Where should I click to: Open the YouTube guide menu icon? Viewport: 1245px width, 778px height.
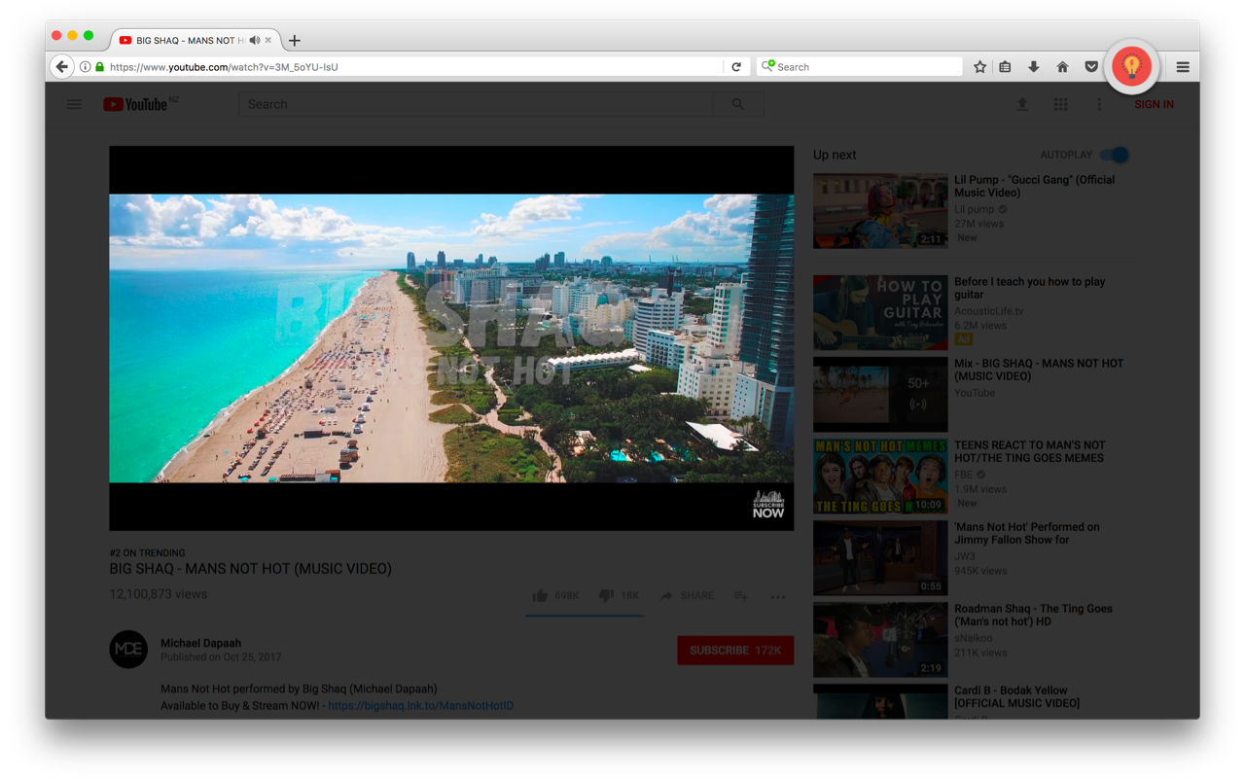point(74,104)
